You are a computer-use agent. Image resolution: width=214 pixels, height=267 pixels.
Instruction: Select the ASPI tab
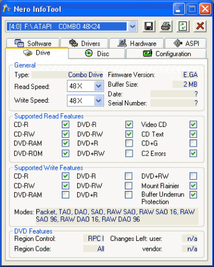[x=186, y=43]
